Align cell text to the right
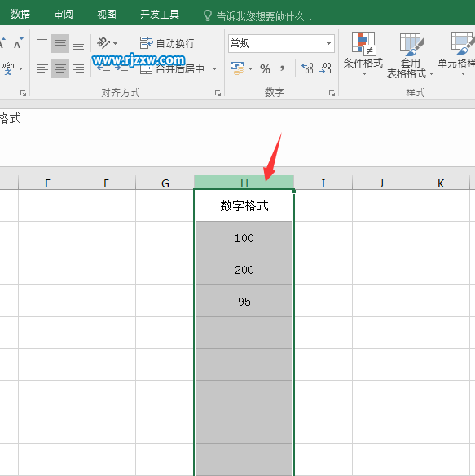This screenshot has width=475, height=476. pyautogui.click(x=78, y=68)
